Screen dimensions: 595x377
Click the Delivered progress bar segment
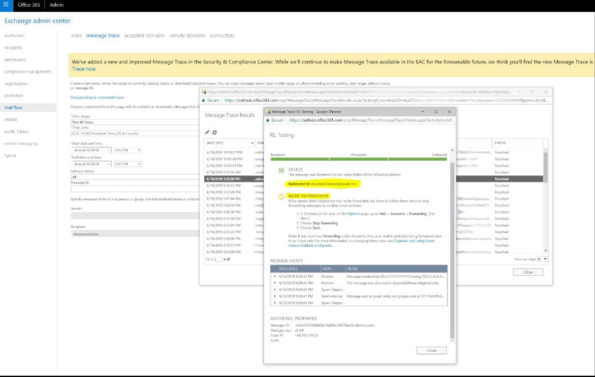tap(418, 159)
